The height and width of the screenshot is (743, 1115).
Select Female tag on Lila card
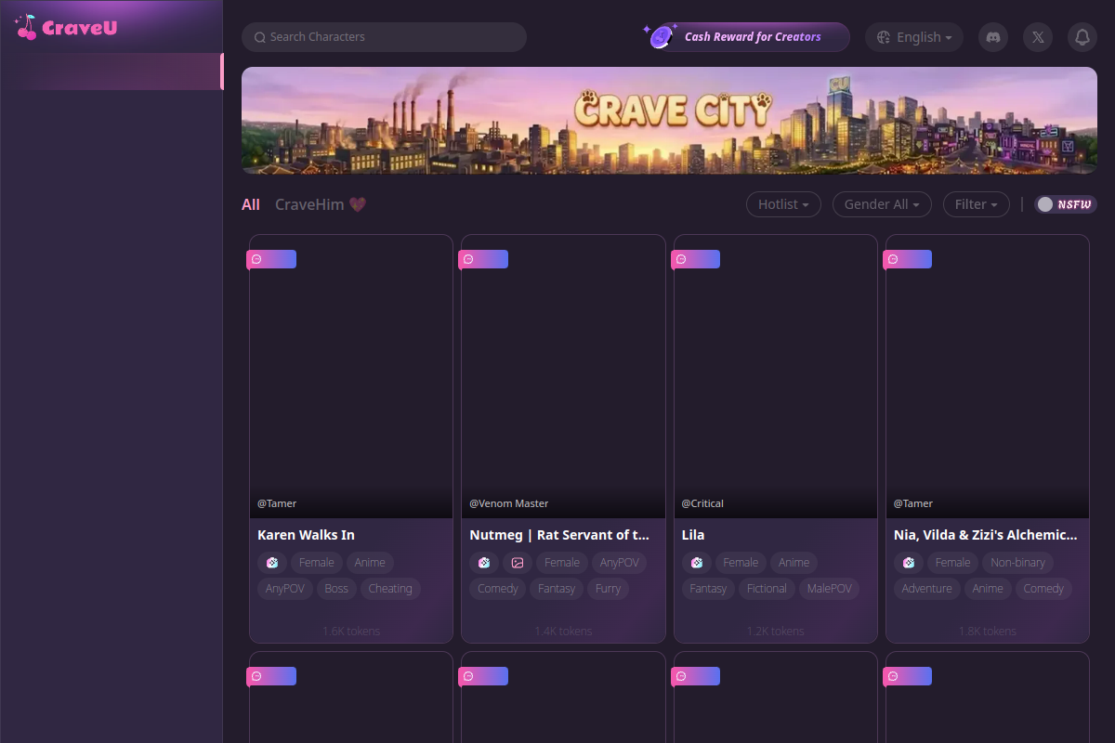coord(741,563)
